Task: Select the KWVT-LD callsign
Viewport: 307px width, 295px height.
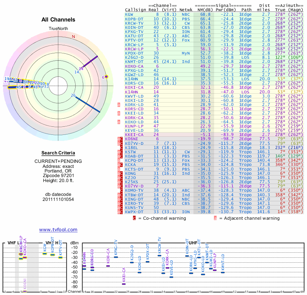Action: pos(134,96)
